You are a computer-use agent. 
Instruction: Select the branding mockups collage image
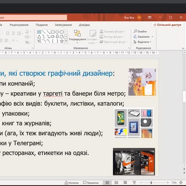pyautogui.click(x=134, y=124)
